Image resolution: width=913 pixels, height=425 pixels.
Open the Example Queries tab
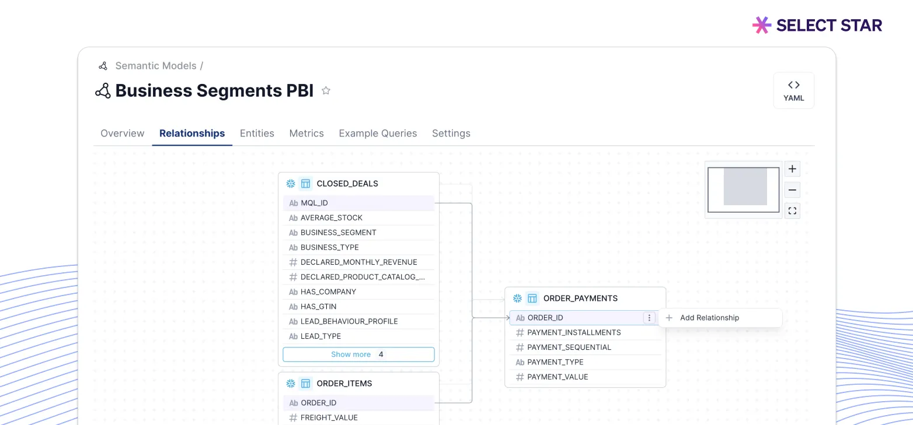click(378, 134)
